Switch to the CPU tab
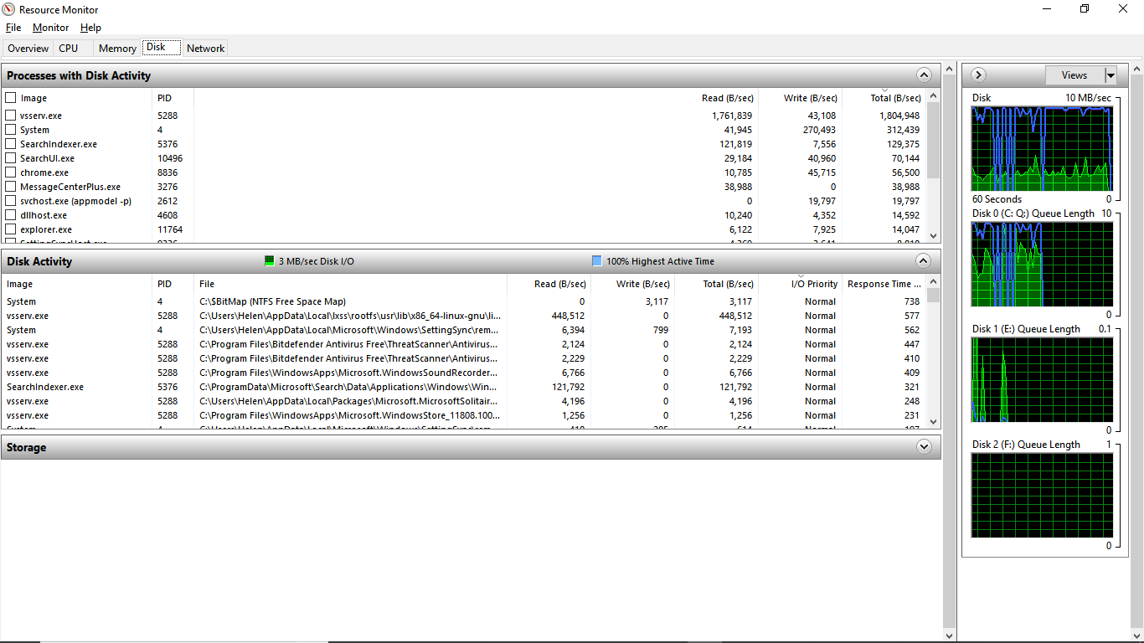1144x643 pixels. [69, 49]
